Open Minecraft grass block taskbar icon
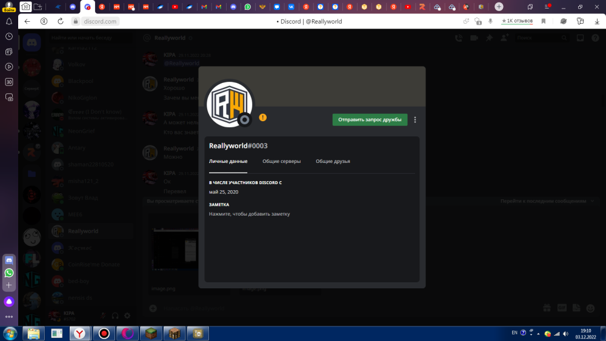Image resolution: width=606 pixels, height=341 pixels. (x=151, y=333)
